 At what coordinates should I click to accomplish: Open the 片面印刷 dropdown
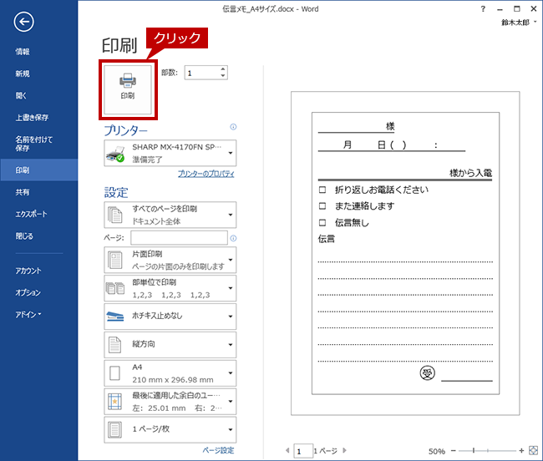coord(170,260)
